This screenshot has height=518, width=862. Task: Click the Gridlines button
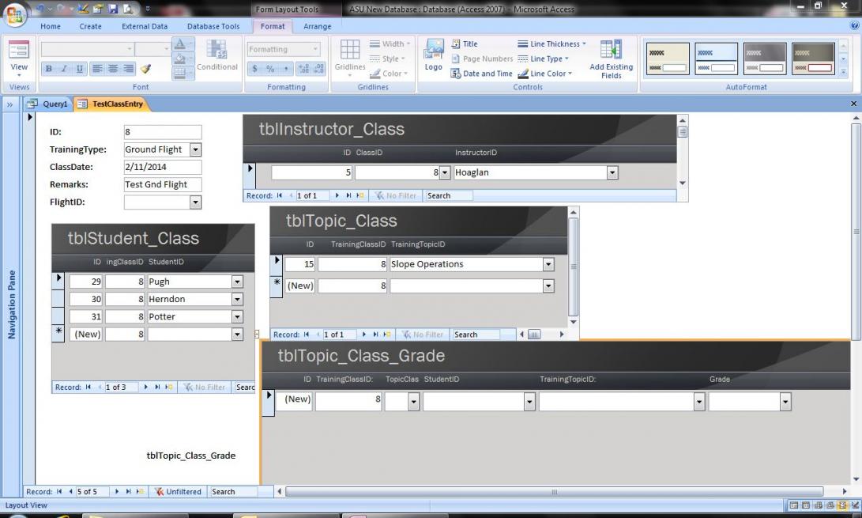[350, 59]
